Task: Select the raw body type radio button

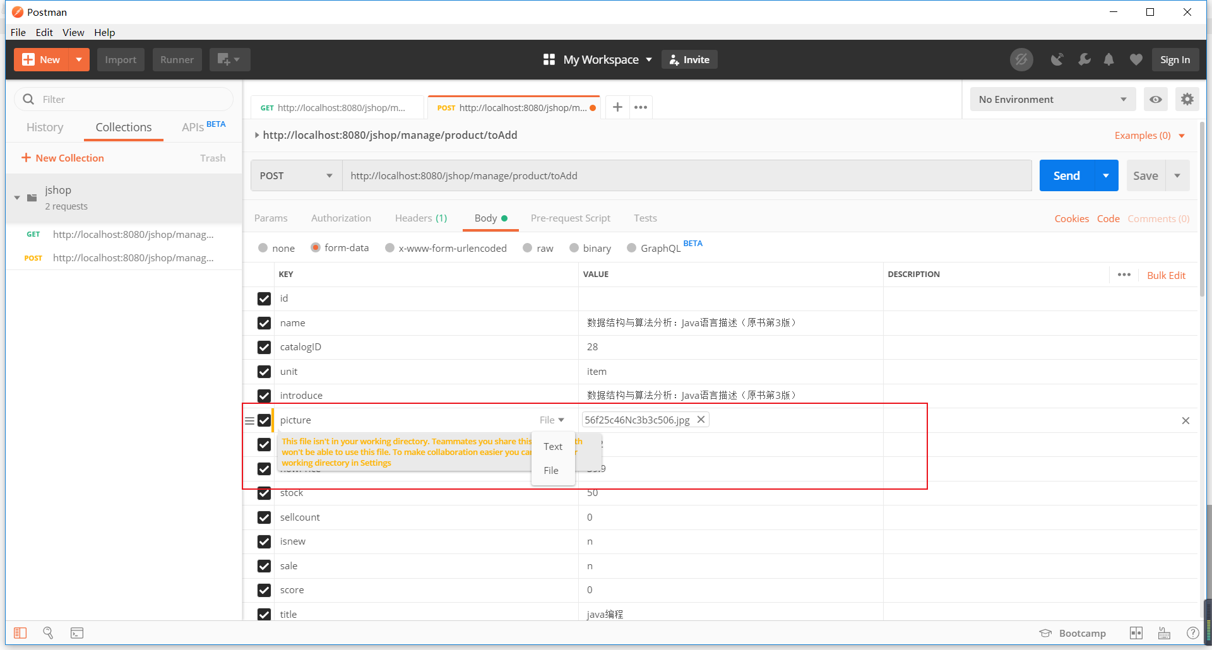Action: pos(528,248)
